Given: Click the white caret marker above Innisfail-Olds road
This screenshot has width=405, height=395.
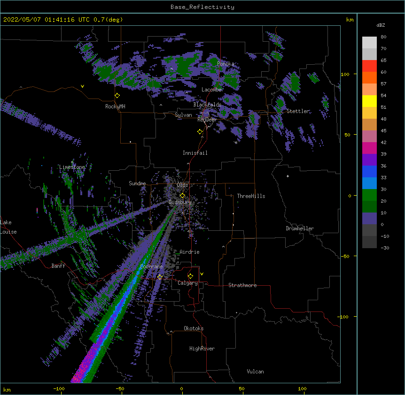Looking at the screenshot, I should click(188, 163).
